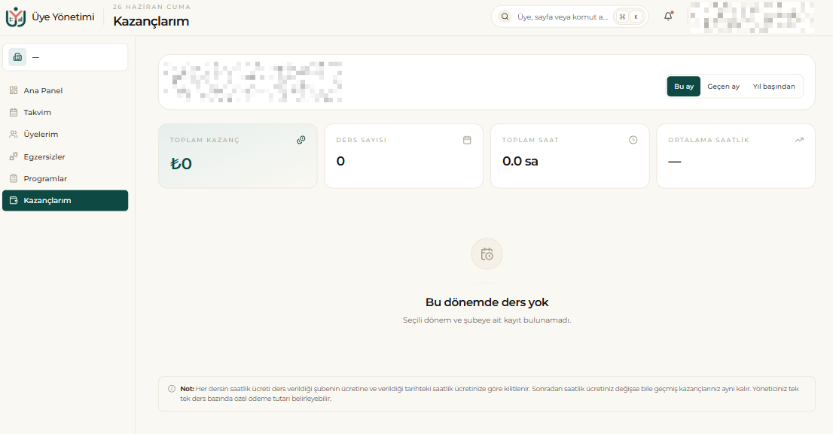Click the command key shortcut badge
This screenshot has height=434, width=833.
tap(622, 17)
